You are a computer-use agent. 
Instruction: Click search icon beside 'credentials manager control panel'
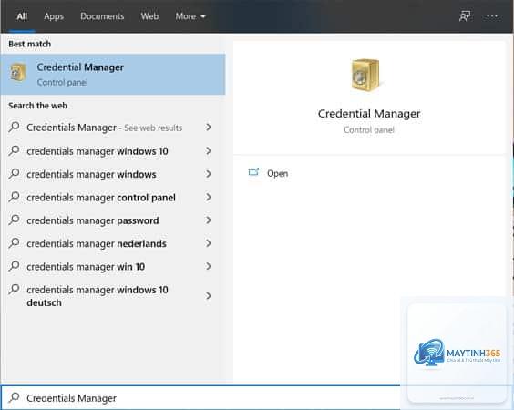coord(14,196)
